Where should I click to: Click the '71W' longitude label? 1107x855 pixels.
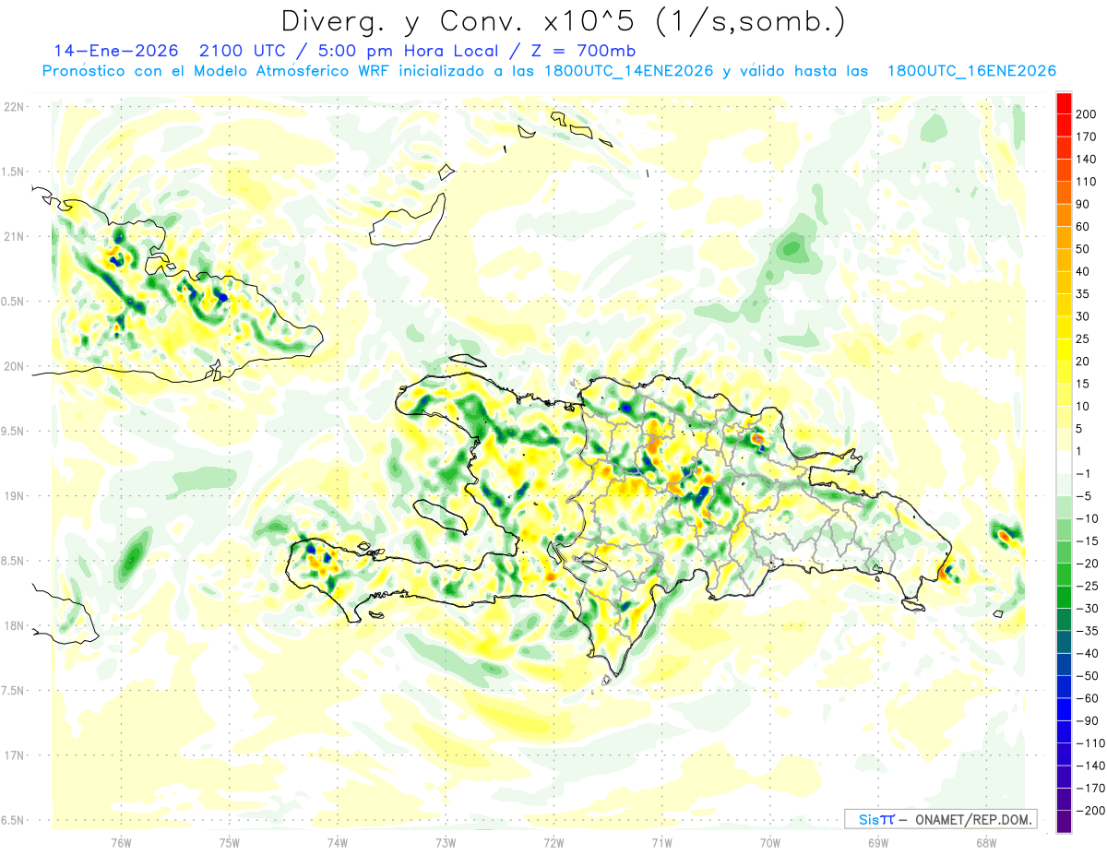pos(661,843)
